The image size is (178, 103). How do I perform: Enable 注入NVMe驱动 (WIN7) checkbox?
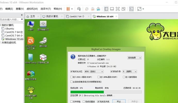(x=99, y=77)
